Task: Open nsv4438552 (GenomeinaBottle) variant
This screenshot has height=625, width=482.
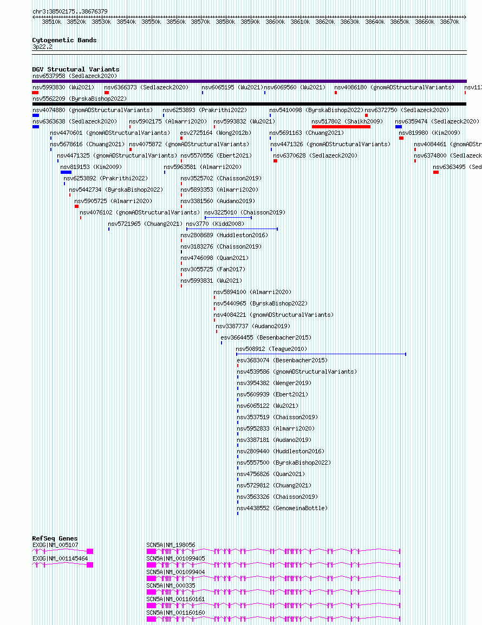Action: click(282, 508)
